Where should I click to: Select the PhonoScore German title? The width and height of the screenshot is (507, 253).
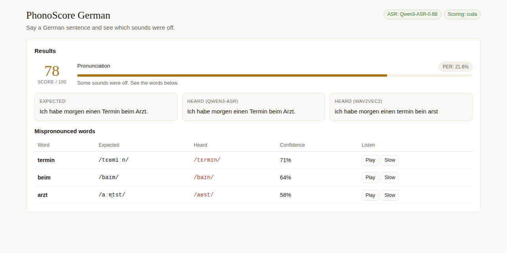68,15
